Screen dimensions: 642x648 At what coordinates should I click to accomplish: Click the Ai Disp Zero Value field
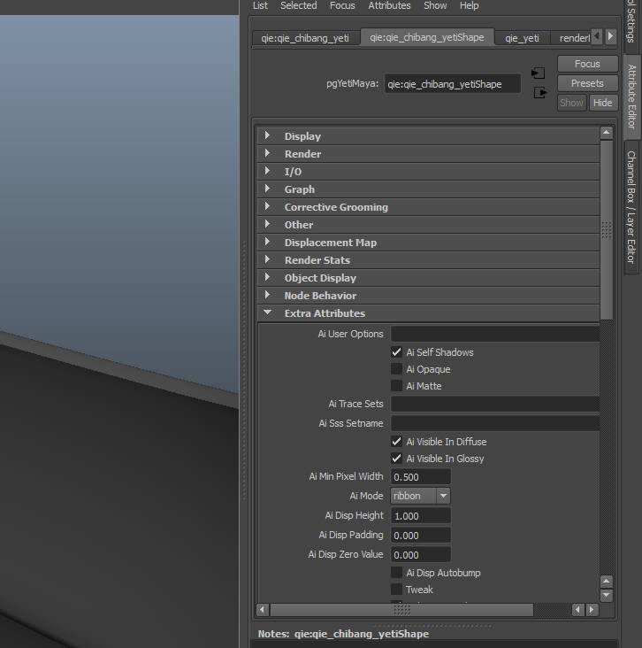(420, 555)
